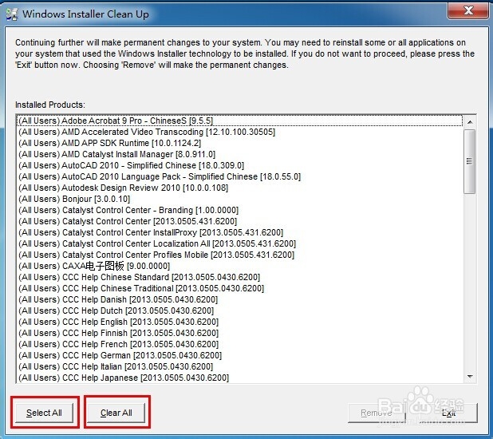Select Catalyst Control Center Profiles Mobile entry
This screenshot has width=493, height=439.
pyautogui.click(x=239, y=255)
